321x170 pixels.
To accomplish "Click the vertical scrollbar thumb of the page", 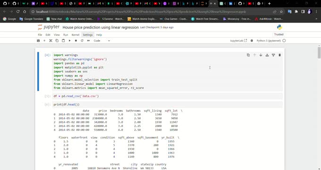I will [x=319, y=52].
